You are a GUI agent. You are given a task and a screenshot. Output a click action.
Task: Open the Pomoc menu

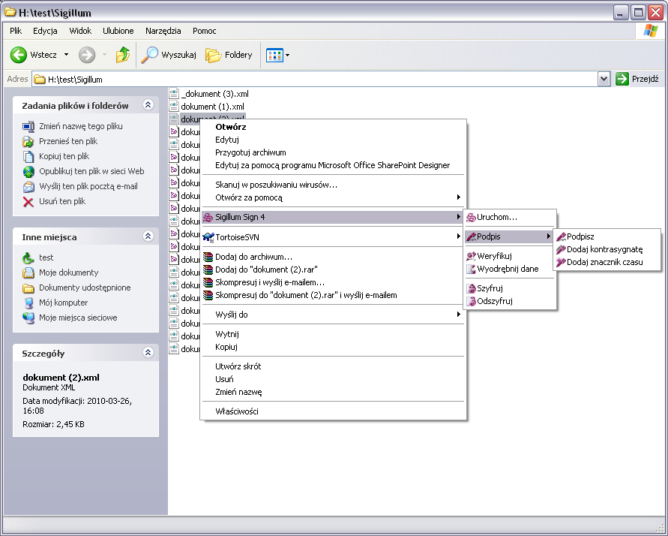(x=205, y=31)
